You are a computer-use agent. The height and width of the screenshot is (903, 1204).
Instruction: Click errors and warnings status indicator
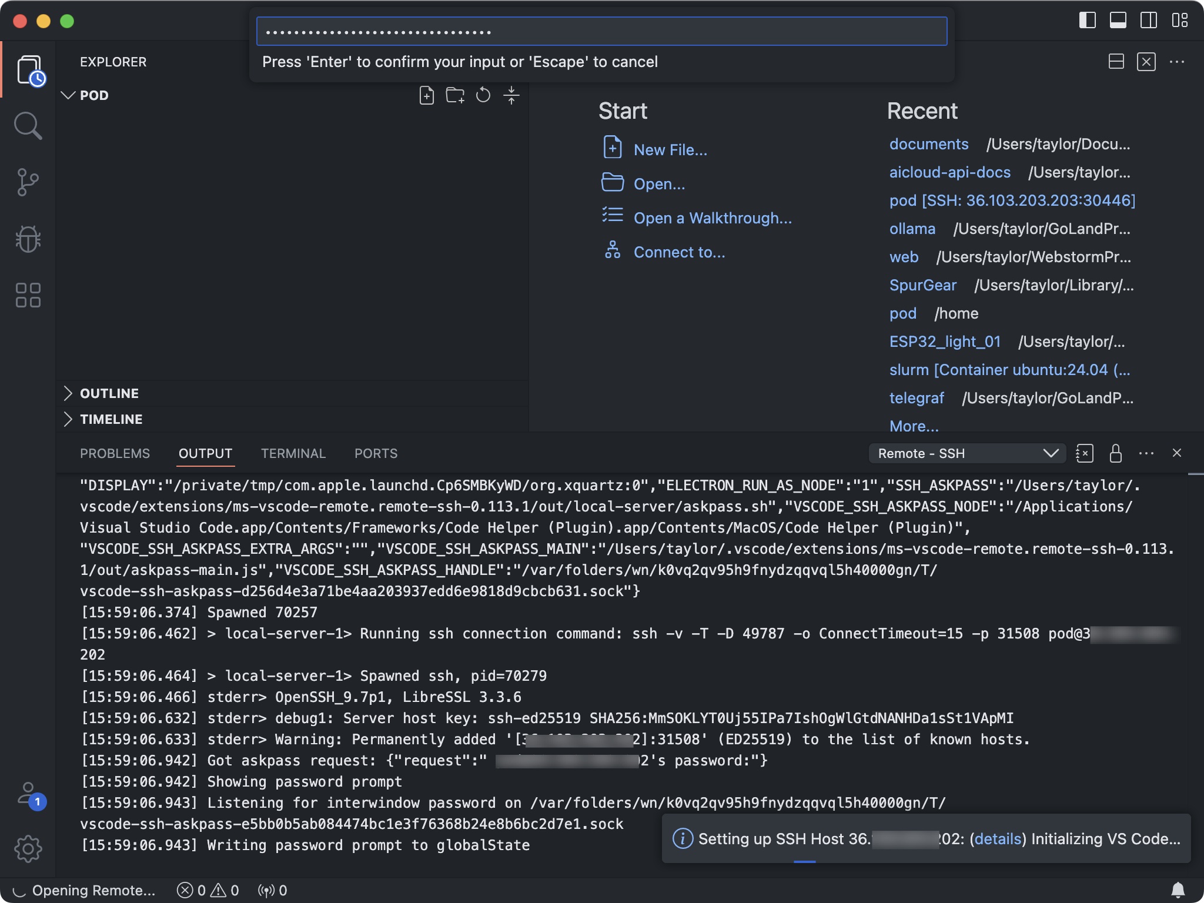point(208,890)
